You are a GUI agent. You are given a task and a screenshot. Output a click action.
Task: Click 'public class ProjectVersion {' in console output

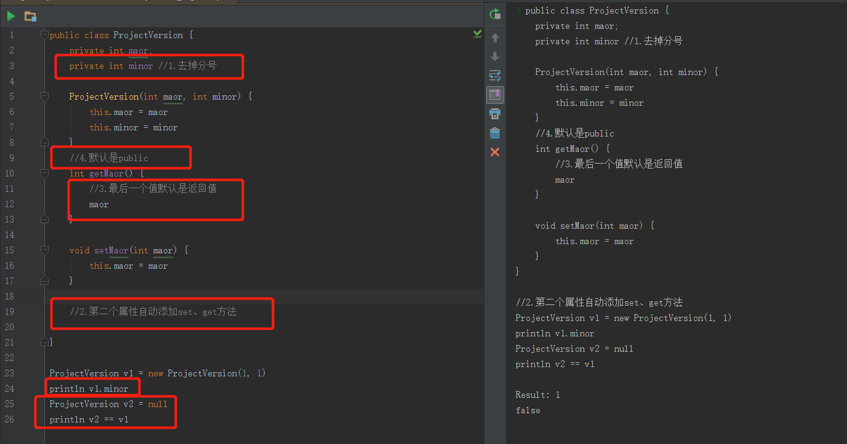coord(597,10)
